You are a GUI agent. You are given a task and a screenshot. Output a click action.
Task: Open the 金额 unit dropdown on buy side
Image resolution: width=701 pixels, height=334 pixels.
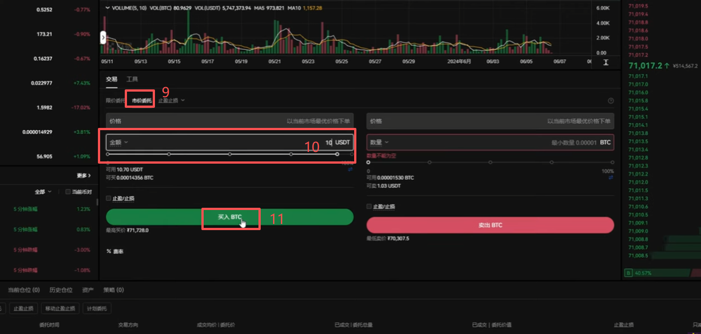119,142
